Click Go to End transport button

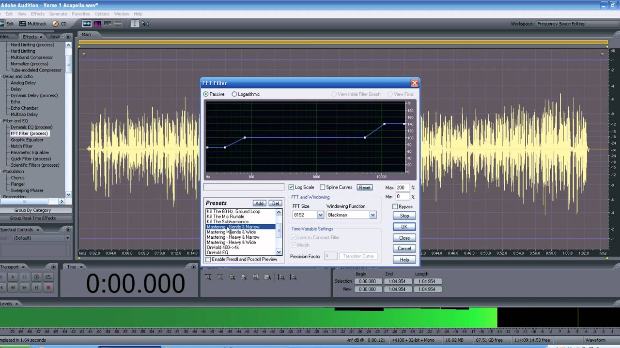36,288
